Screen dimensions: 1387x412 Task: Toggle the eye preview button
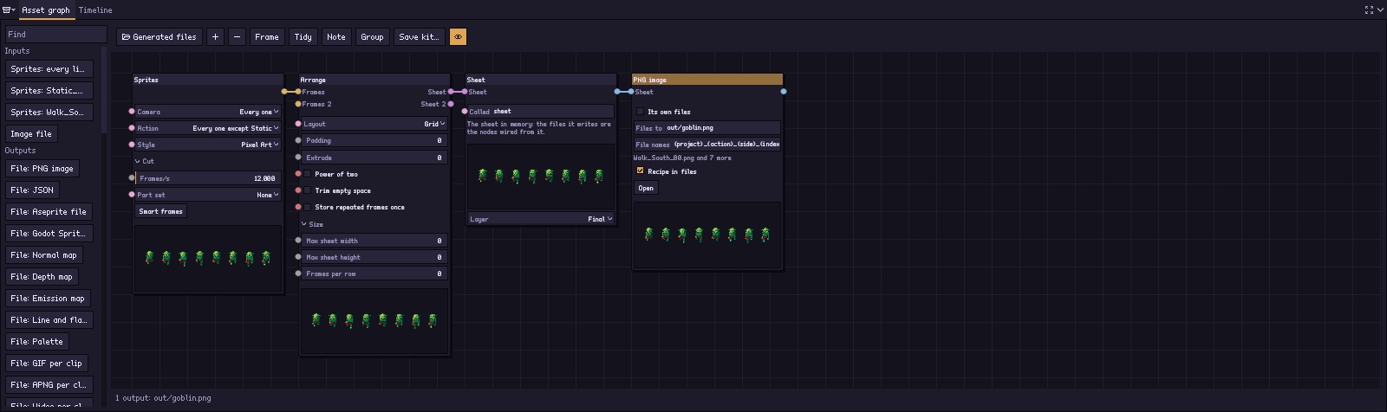(x=459, y=36)
